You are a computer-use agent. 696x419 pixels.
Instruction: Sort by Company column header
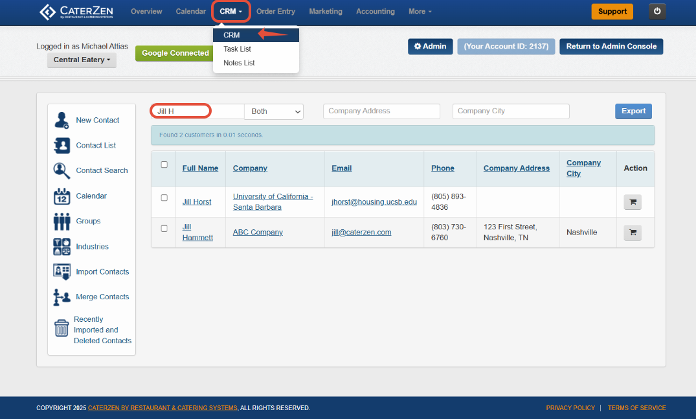point(250,168)
